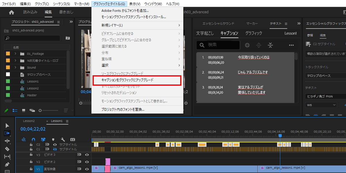The image size is (346, 173).
Task: Toggle sync lock on V3 track
Action: (79, 155)
